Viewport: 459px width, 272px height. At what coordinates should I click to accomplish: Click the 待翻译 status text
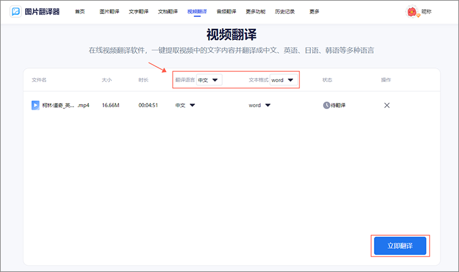338,105
